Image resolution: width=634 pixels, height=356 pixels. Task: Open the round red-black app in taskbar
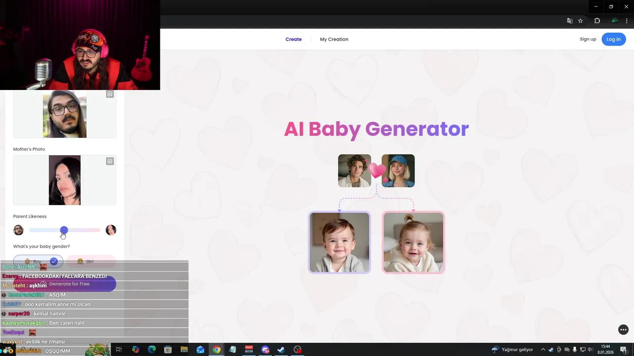click(297, 350)
